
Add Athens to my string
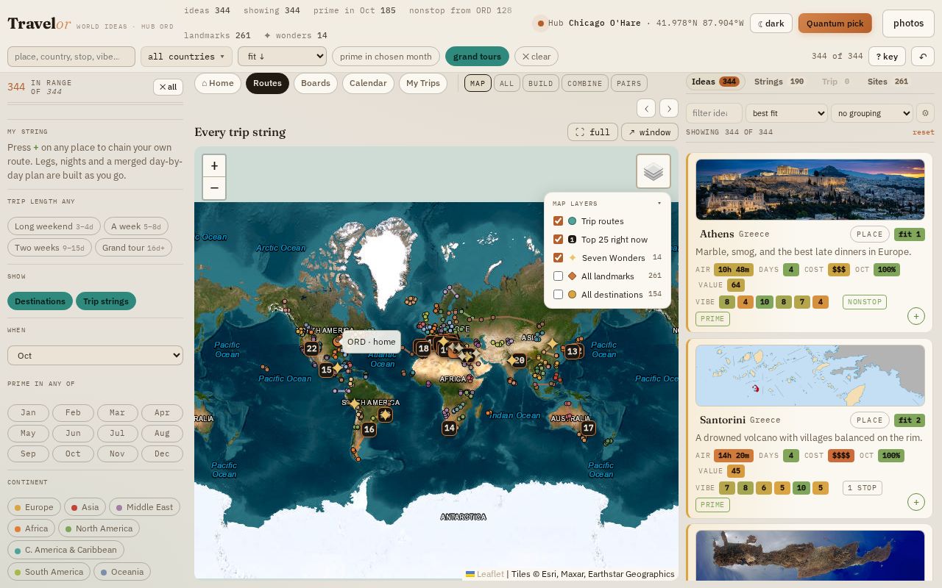[x=916, y=316]
